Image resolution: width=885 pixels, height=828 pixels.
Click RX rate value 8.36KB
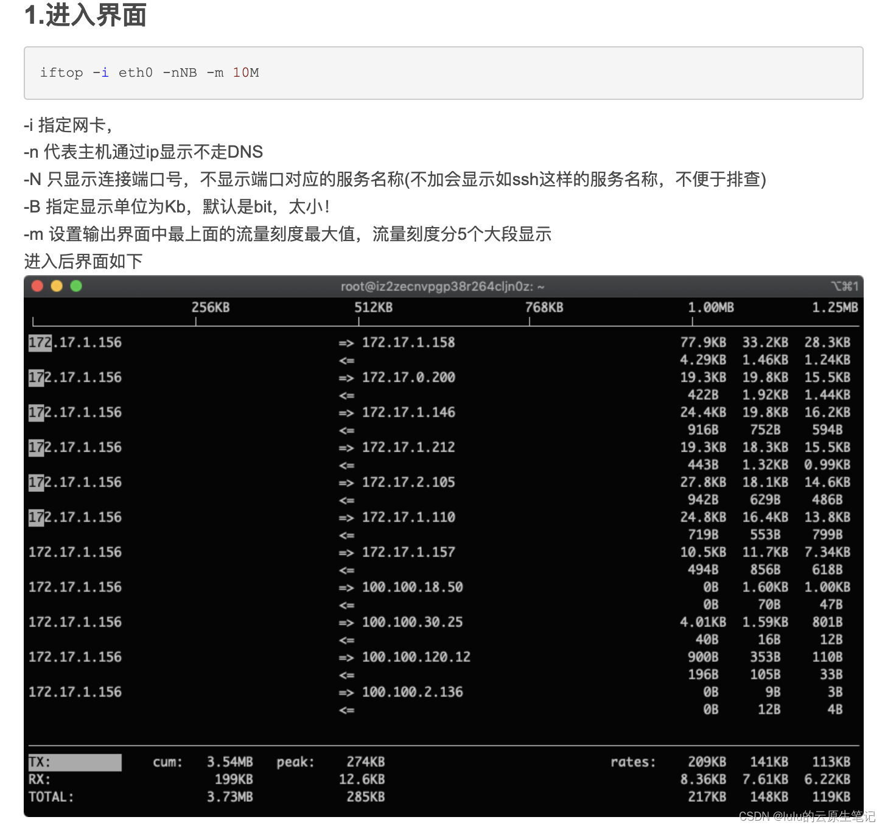point(703,779)
